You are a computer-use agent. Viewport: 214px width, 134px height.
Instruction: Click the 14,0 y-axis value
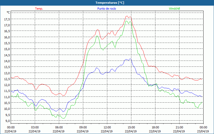coord(7,61)
